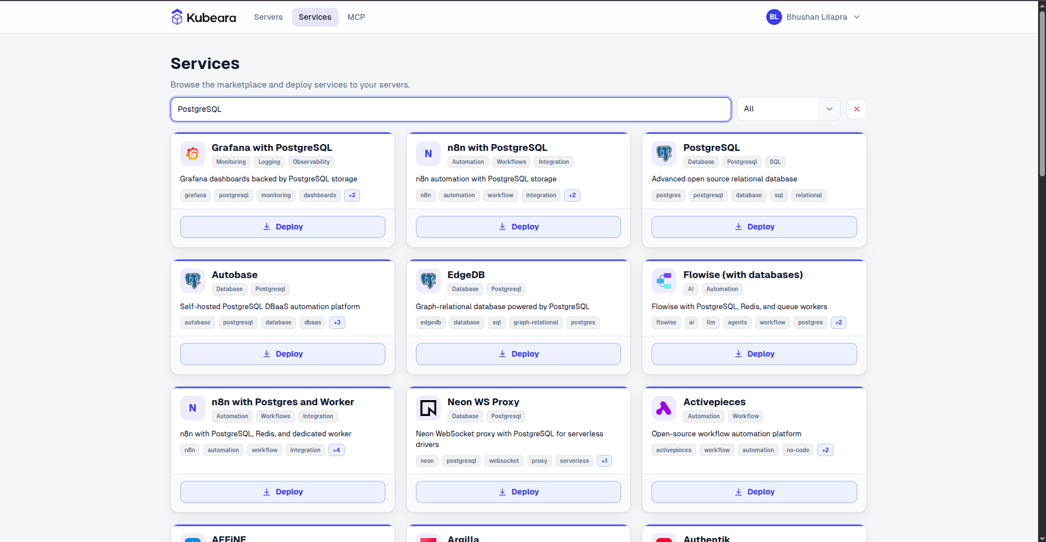Deploy the Autobase service

point(283,354)
